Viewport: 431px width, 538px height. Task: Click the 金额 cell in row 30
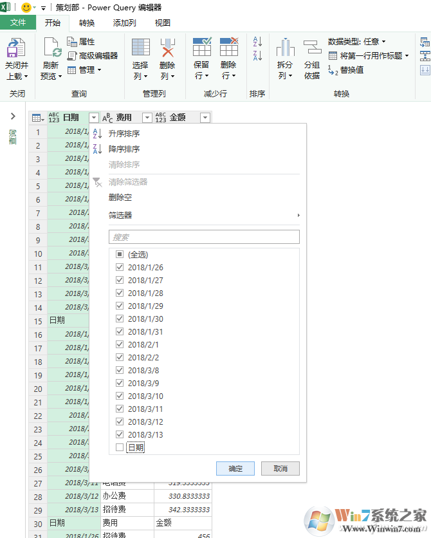point(183,523)
